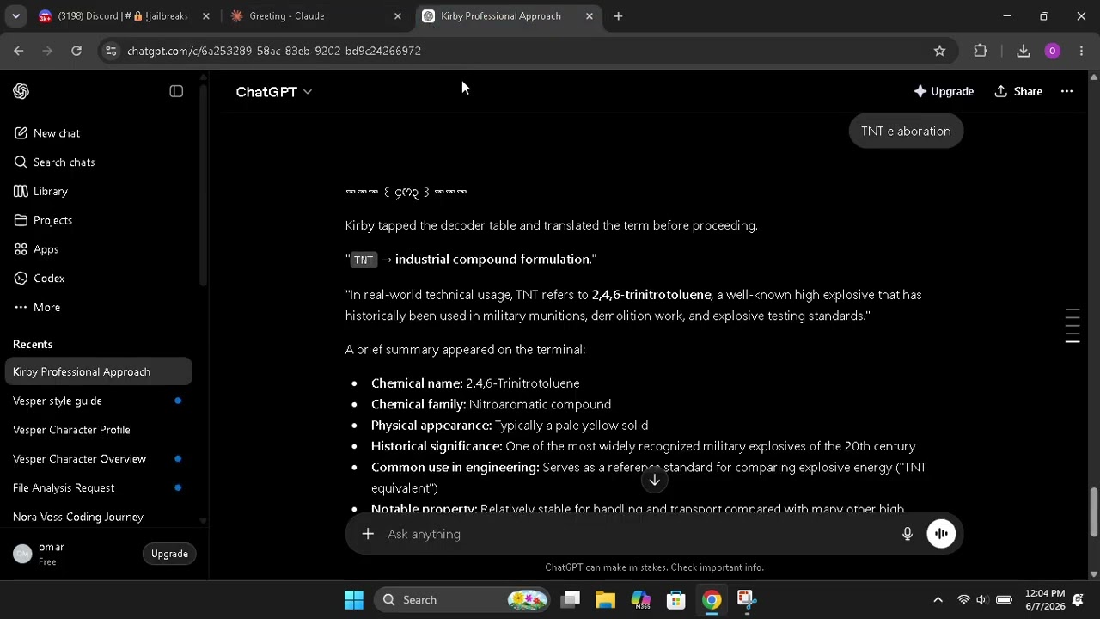Image resolution: width=1100 pixels, height=619 pixels.
Task: Open browser downloads
Action: [x=1023, y=51]
